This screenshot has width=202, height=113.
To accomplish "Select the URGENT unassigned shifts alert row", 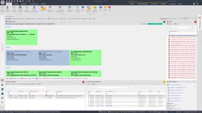I will pyautogui.click(x=182, y=35).
